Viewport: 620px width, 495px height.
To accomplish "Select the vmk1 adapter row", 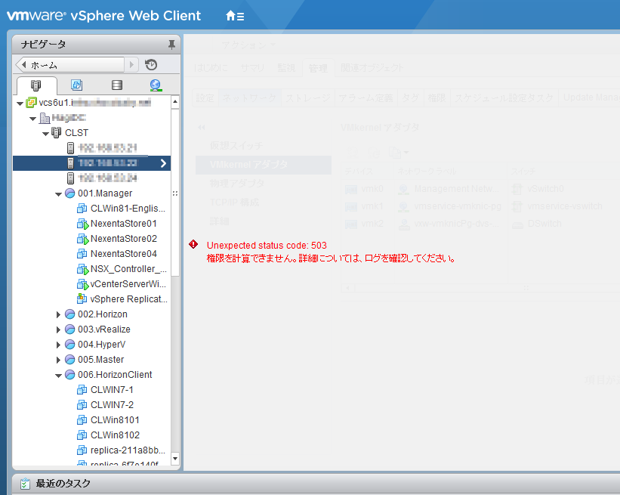I will pos(370,205).
